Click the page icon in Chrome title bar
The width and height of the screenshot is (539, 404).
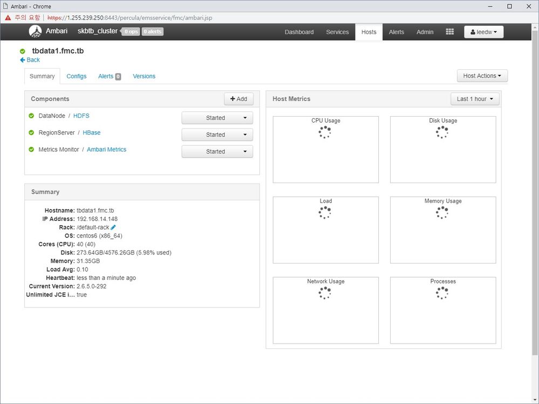pos(5,6)
